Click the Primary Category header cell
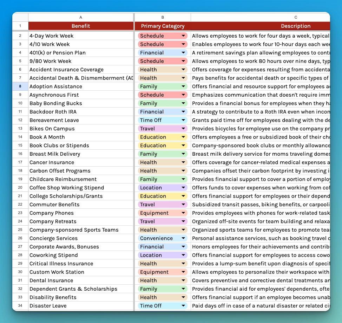Image resolution: width=342 pixels, height=323 pixels. click(163, 26)
